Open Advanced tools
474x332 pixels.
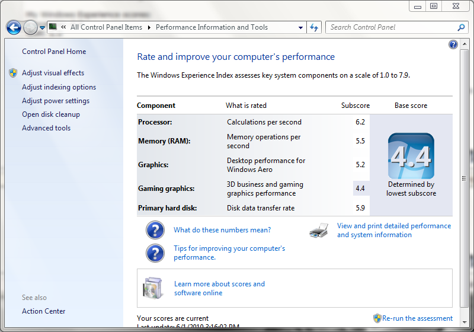(x=46, y=128)
